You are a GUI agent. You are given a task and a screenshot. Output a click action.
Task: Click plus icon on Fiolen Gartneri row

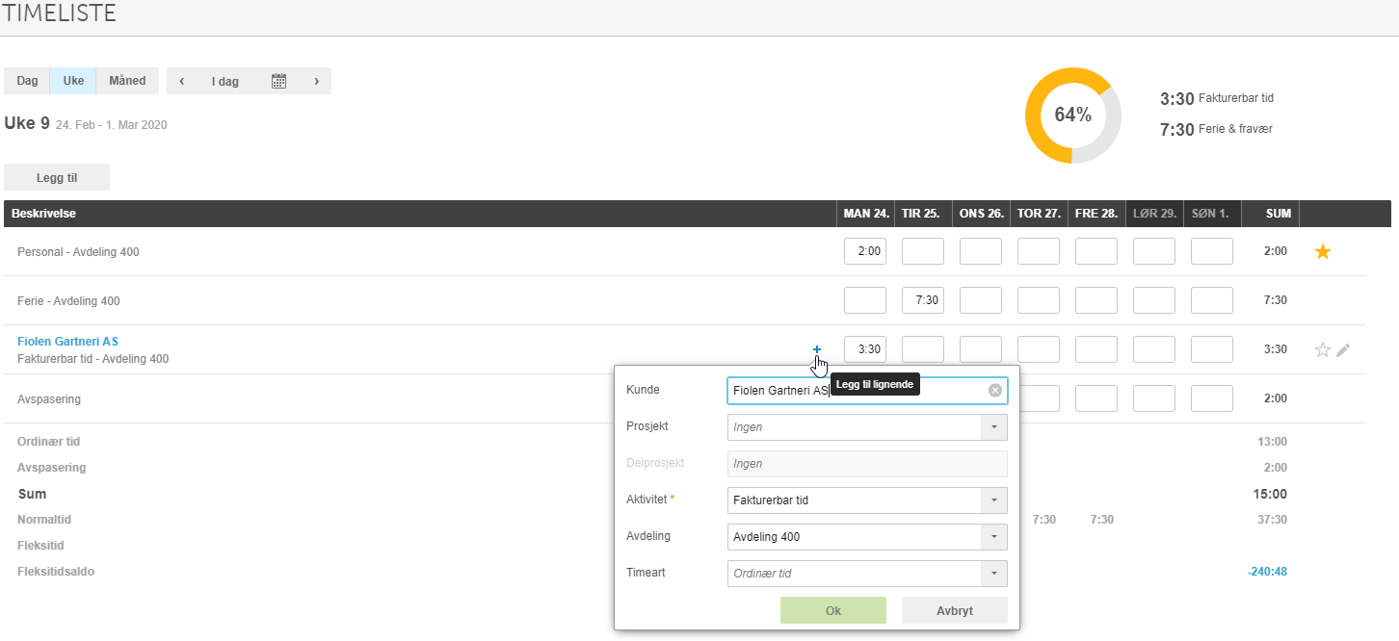817,349
